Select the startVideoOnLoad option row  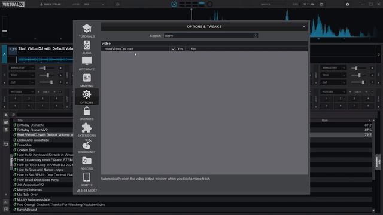[x=204, y=49]
